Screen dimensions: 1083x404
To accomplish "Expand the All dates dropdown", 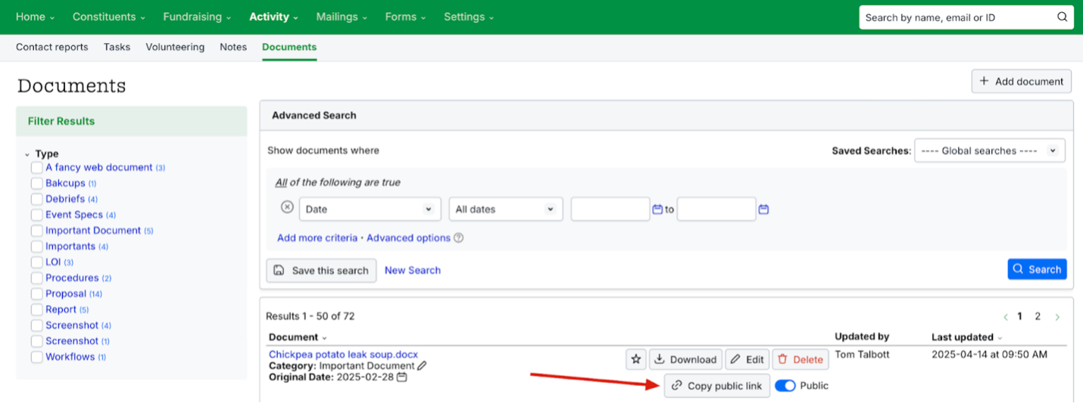I will pyautogui.click(x=505, y=209).
